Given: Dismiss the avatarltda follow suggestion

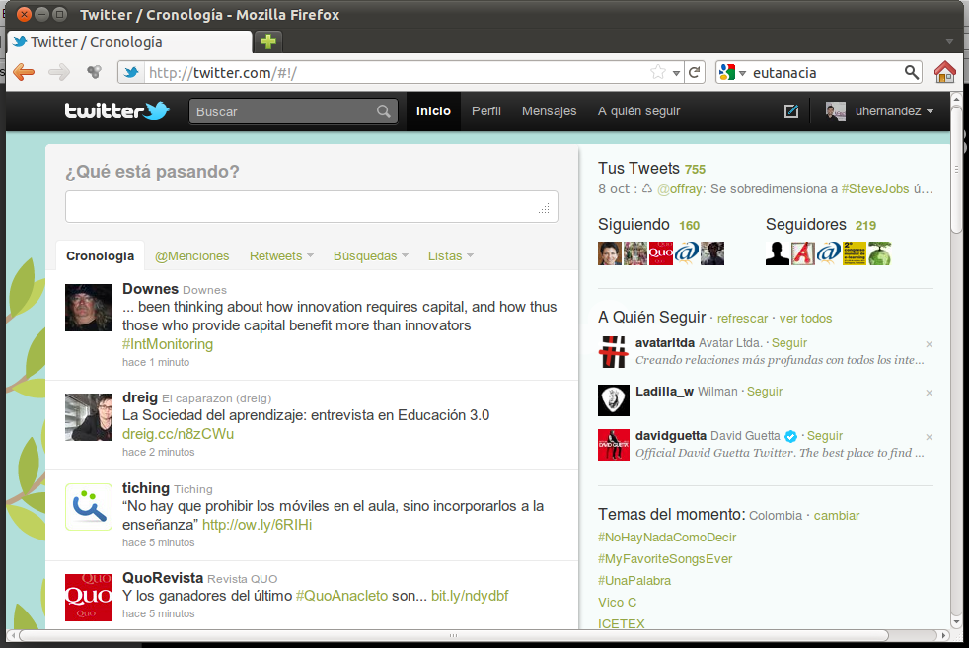Looking at the screenshot, I should click(929, 344).
